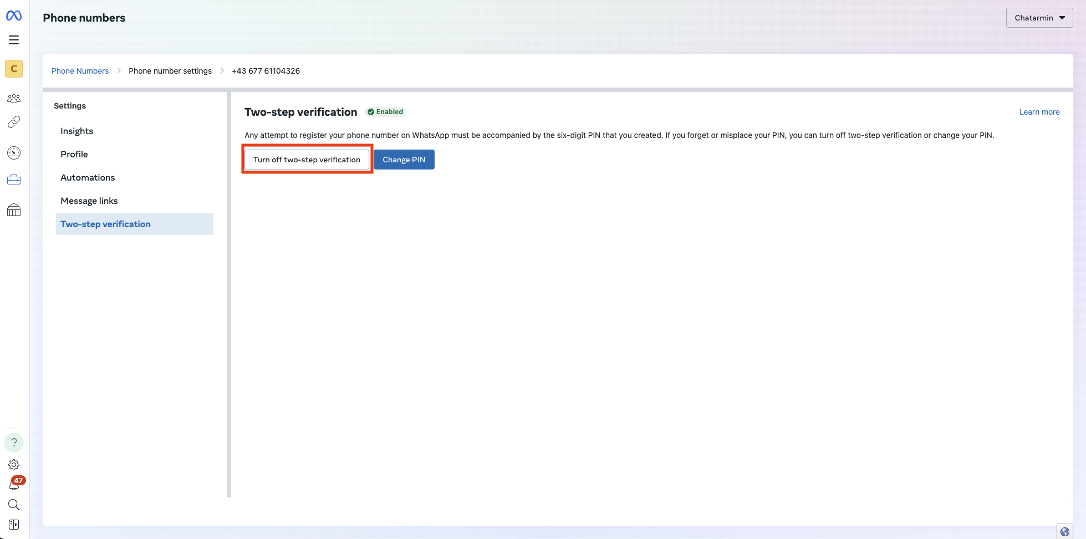Open the gauge dashboard icon in sidebar
1086x539 pixels.
coord(14,153)
